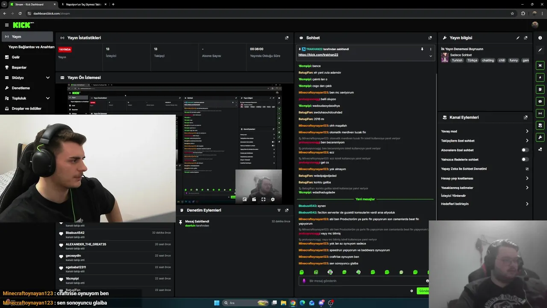Click the Turkish stream tag
547x308 pixels.
click(457, 60)
